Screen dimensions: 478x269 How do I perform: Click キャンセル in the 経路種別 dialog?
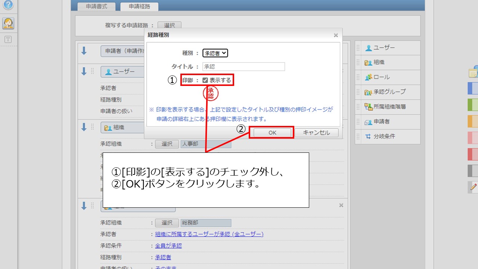point(317,133)
